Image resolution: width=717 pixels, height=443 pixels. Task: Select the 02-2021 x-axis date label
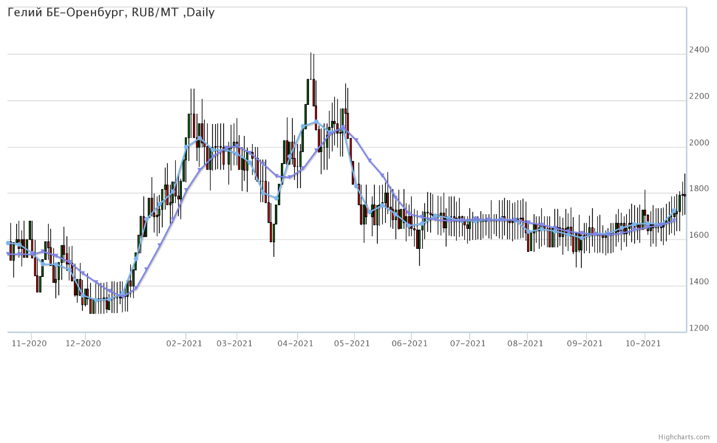184,344
